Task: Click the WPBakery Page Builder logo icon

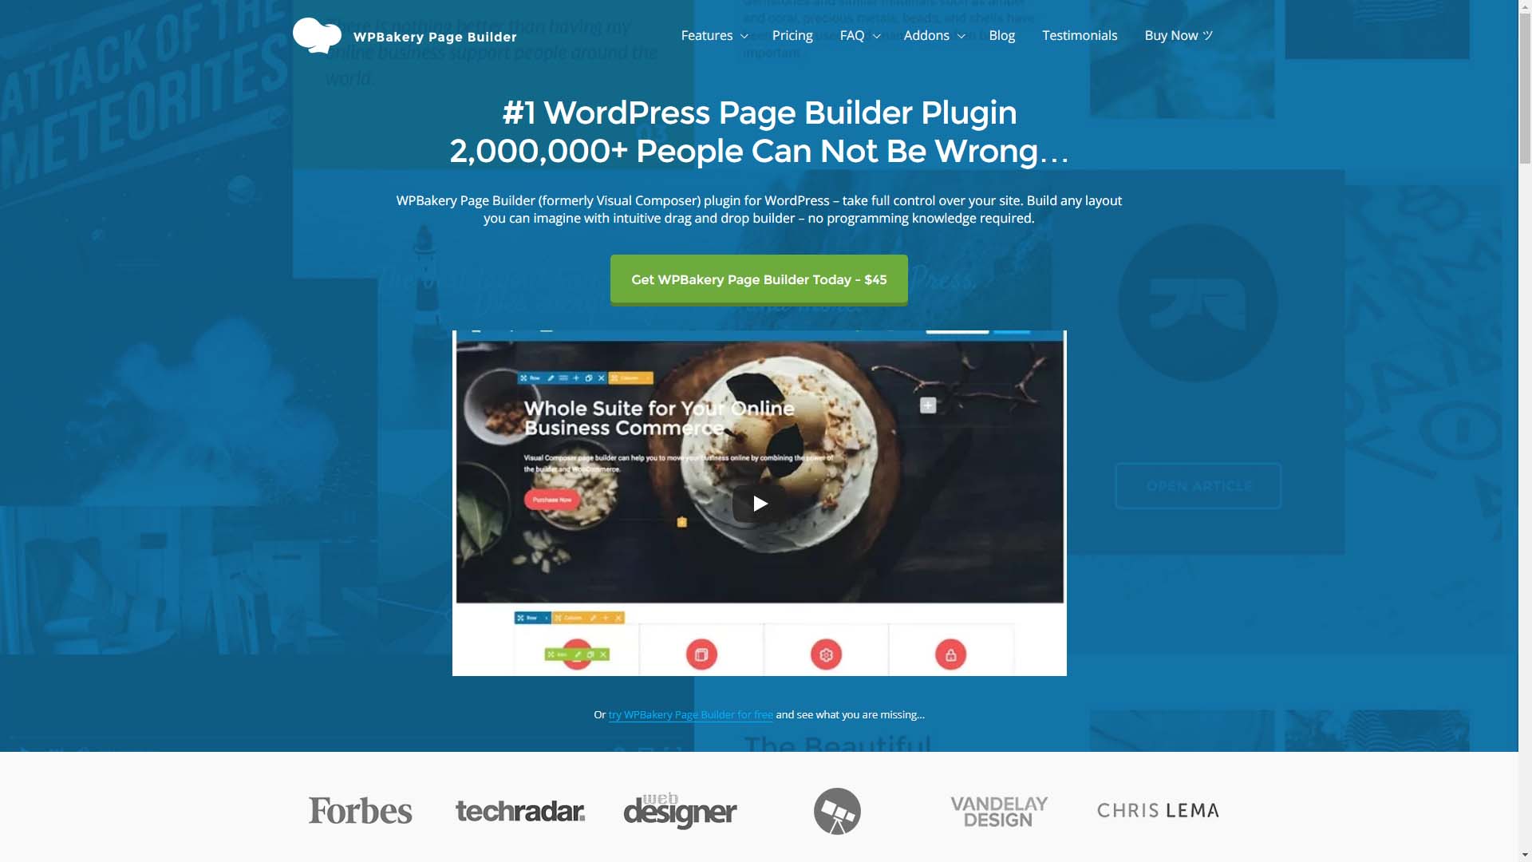Action: coord(314,35)
